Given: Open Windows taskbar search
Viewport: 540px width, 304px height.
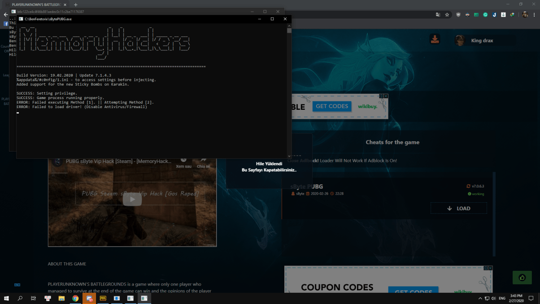Looking at the screenshot, I should (20, 298).
